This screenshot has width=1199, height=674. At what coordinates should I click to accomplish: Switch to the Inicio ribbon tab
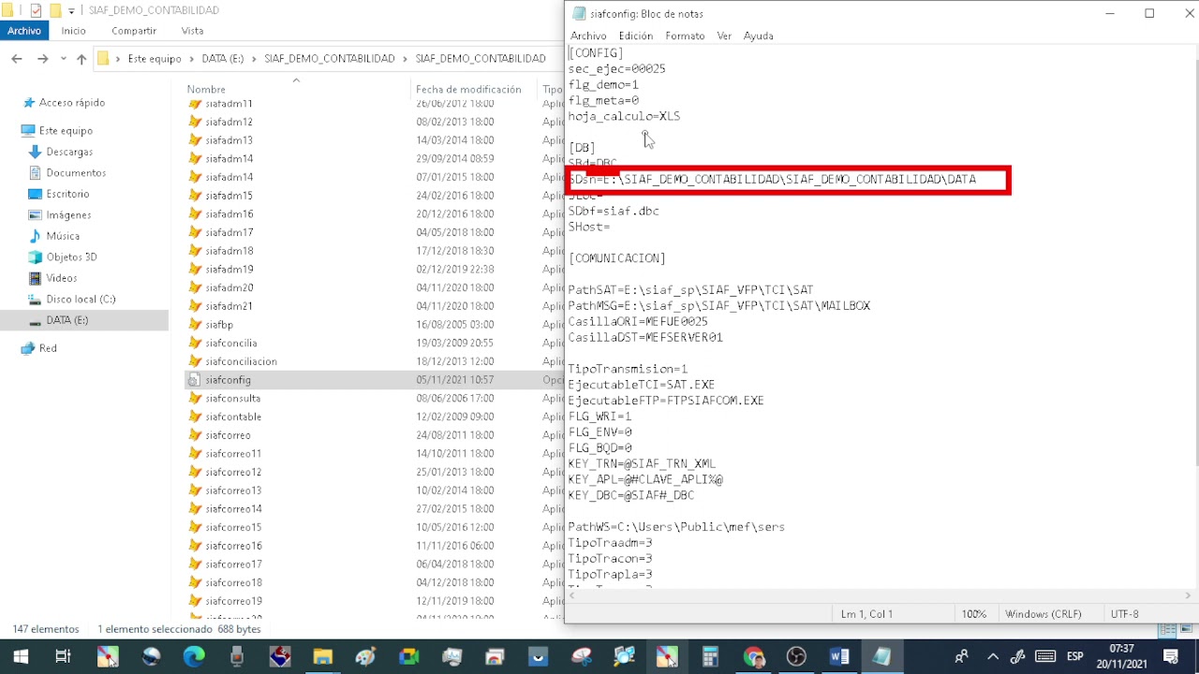coord(73,31)
